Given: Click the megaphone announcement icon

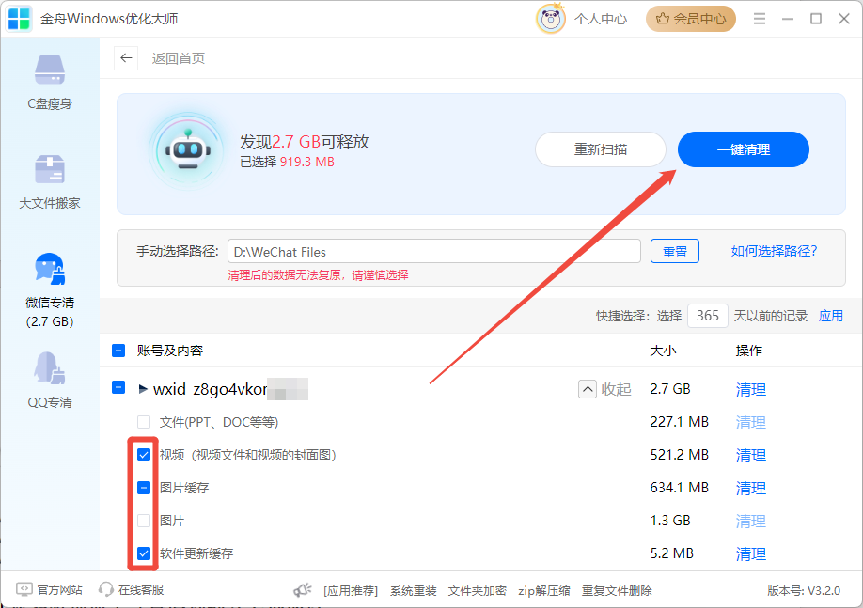Looking at the screenshot, I should [302, 590].
